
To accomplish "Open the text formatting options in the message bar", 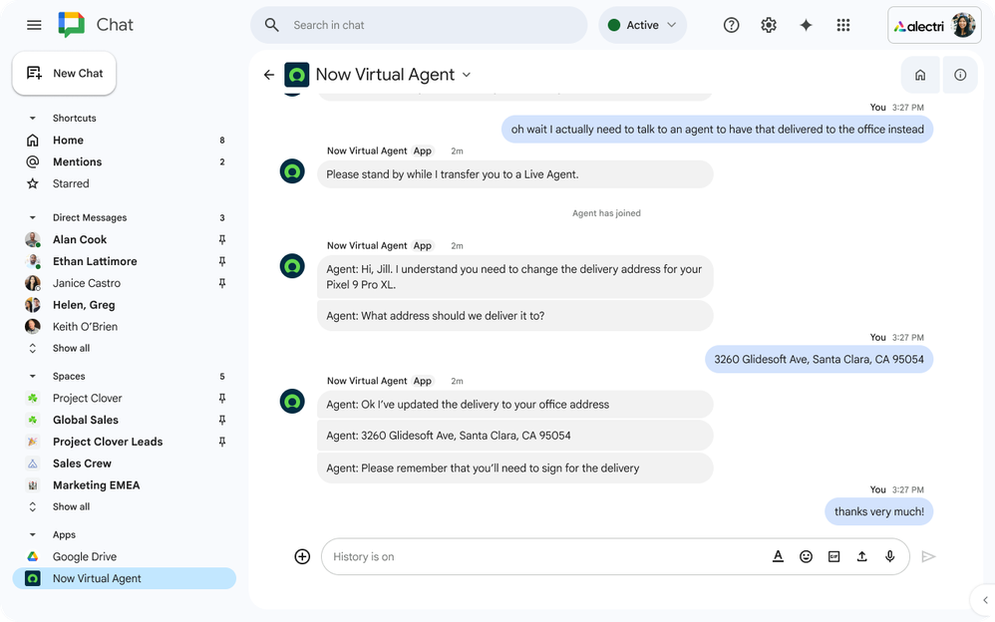I will click(779, 556).
